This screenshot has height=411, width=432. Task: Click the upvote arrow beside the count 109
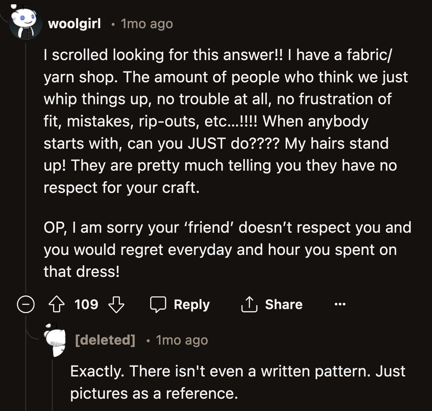point(57,304)
